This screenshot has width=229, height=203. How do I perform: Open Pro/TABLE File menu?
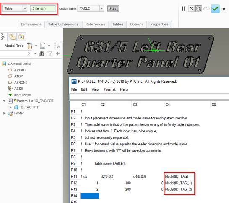(x=74, y=89)
